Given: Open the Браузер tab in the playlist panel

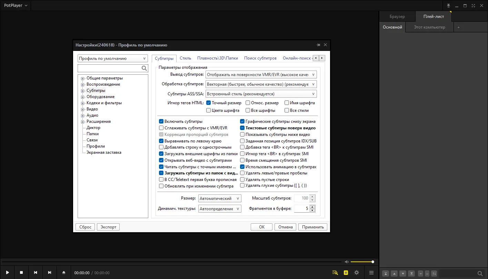Looking at the screenshot, I should click(397, 16).
